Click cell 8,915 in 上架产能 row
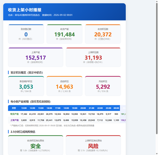Image resolution: width=158 pixels, height=155 pixels. click(x=32, y=120)
